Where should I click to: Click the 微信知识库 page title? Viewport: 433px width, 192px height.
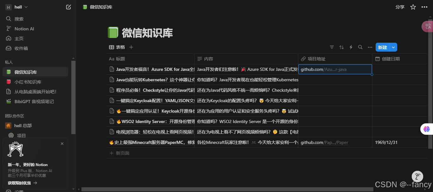pos(147,33)
